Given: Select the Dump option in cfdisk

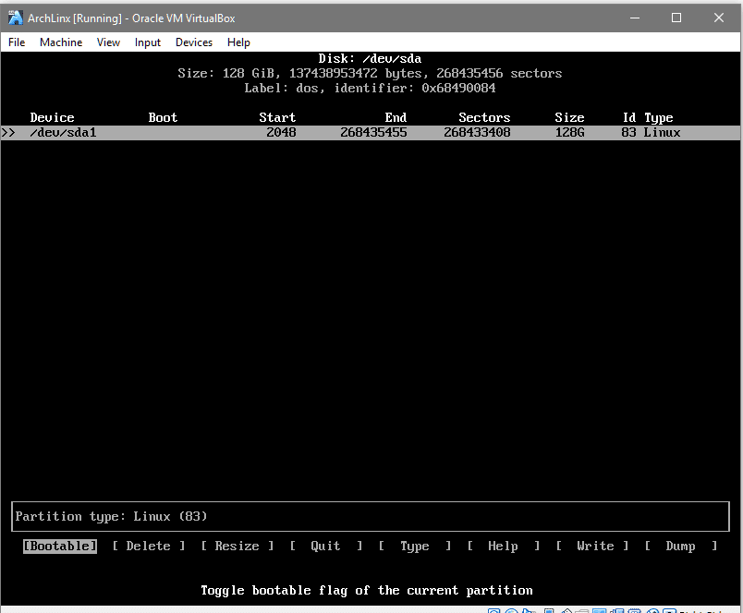Looking at the screenshot, I should click(x=681, y=546).
